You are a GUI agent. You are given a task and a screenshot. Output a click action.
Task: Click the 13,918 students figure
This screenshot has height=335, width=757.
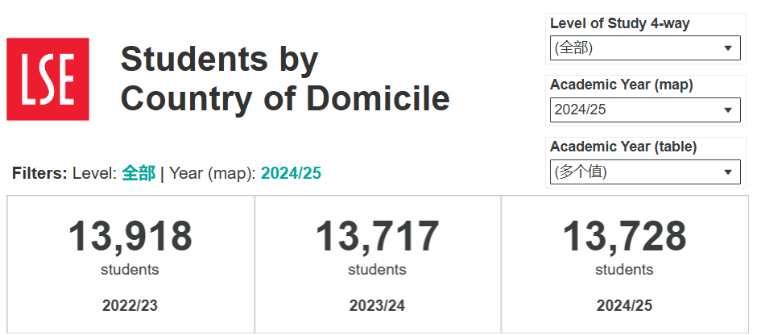(130, 237)
